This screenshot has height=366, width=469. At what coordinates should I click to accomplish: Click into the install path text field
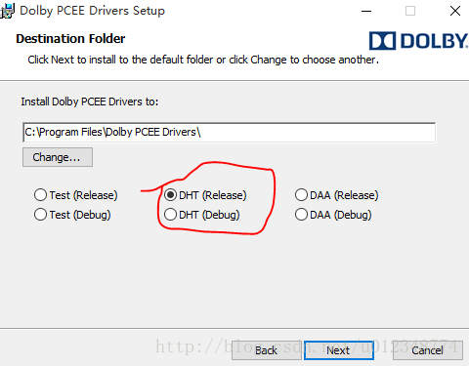click(x=229, y=132)
